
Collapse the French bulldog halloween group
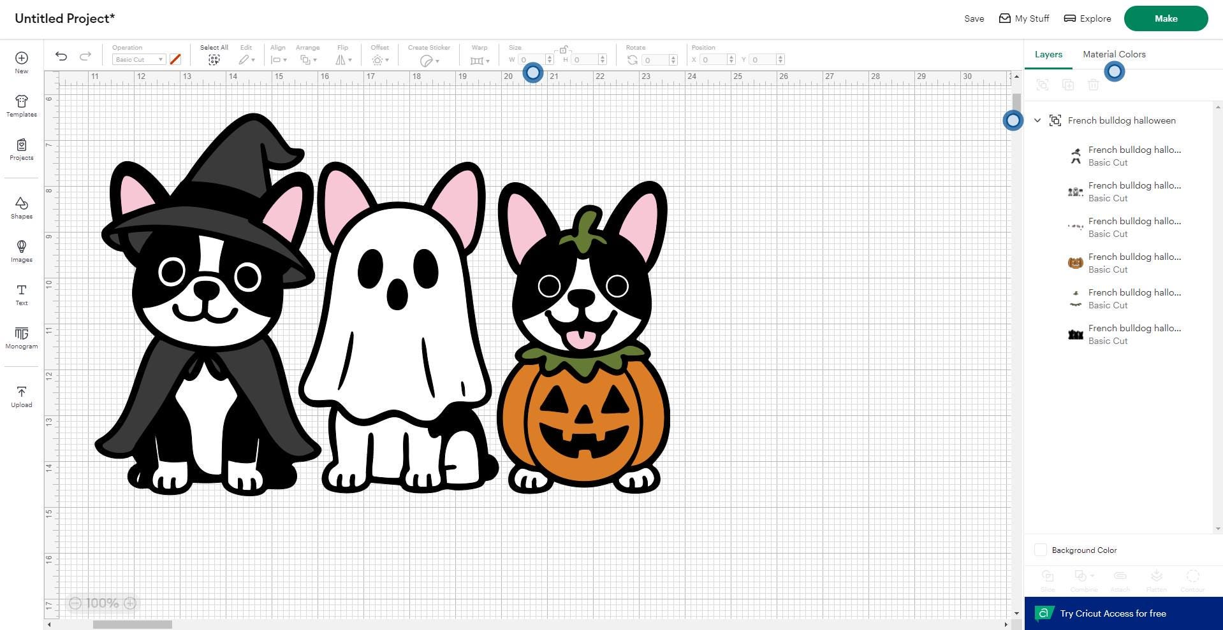click(x=1037, y=120)
